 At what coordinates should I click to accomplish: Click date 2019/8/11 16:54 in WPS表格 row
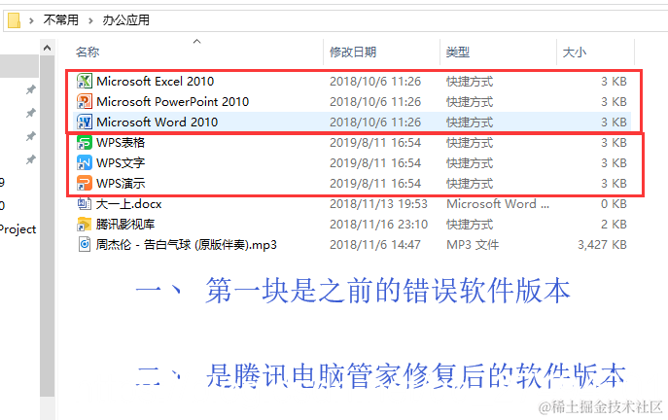tap(375, 142)
